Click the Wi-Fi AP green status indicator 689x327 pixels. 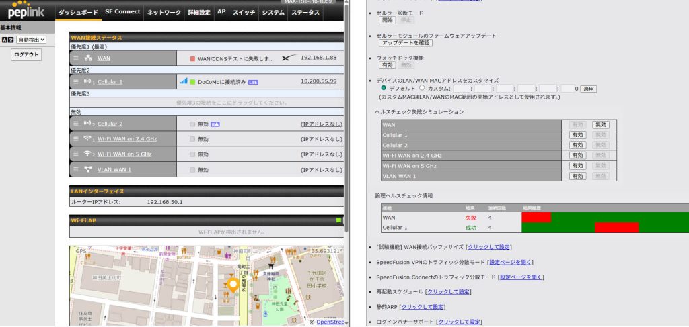(338, 220)
